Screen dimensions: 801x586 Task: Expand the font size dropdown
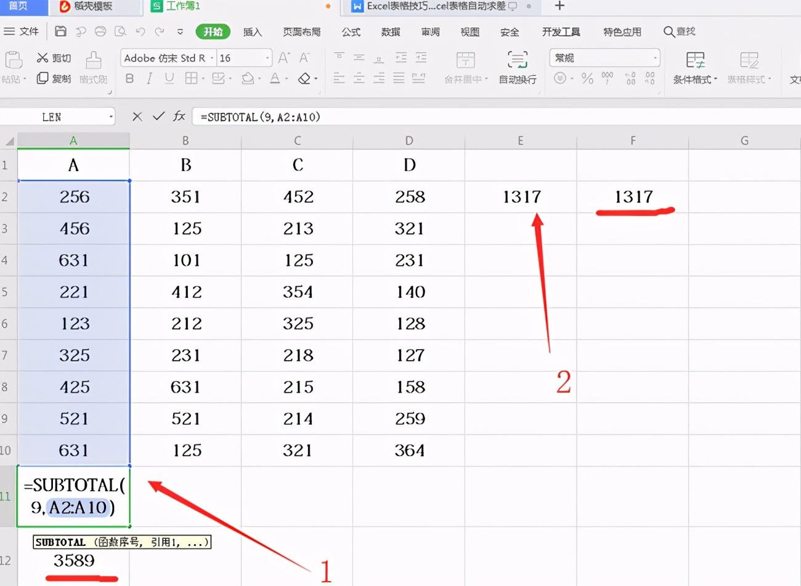[266, 58]
